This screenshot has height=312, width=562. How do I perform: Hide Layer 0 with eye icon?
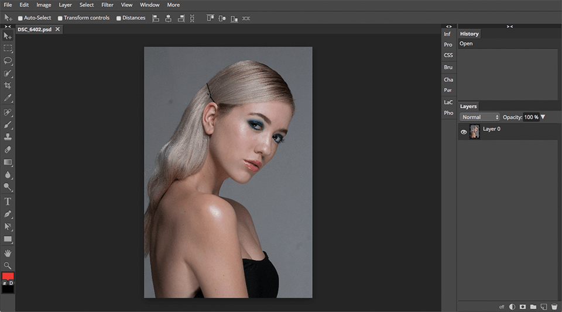click(464, 132)
